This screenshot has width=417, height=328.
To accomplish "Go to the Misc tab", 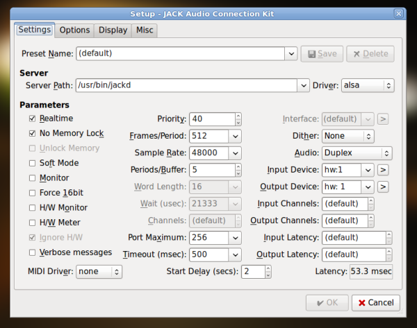I will click(x=145, y=31).
